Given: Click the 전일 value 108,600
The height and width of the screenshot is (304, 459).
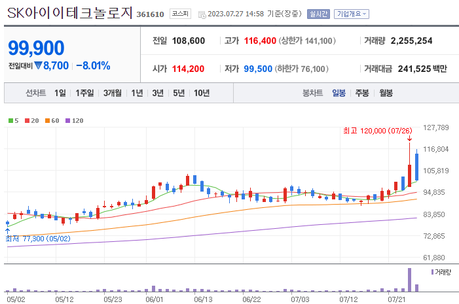Looking at the screenshot, I should click(189, 41).
